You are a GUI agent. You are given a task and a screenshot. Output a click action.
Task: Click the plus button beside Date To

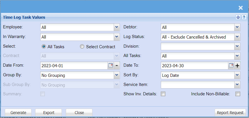point(237,66)
